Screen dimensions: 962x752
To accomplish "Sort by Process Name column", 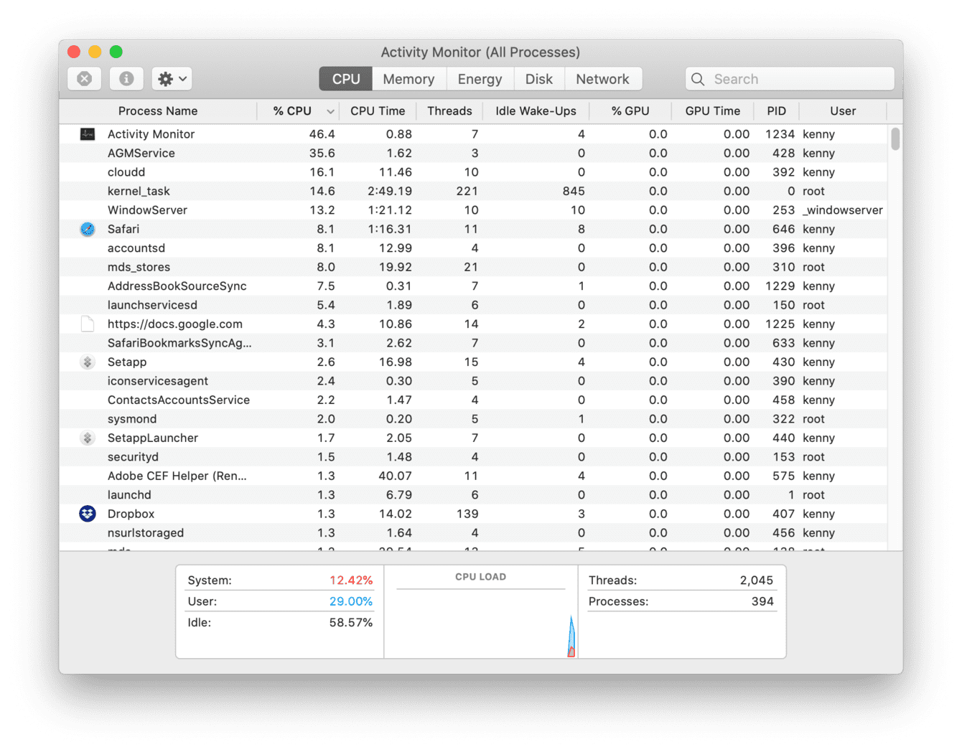I will coord(158,111).
